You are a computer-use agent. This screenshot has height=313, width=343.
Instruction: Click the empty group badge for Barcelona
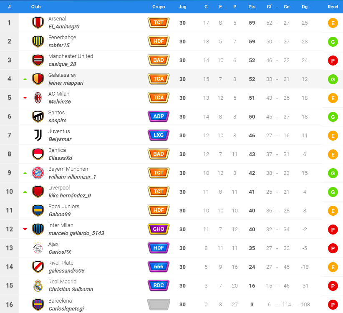click(x=159, y=305)
